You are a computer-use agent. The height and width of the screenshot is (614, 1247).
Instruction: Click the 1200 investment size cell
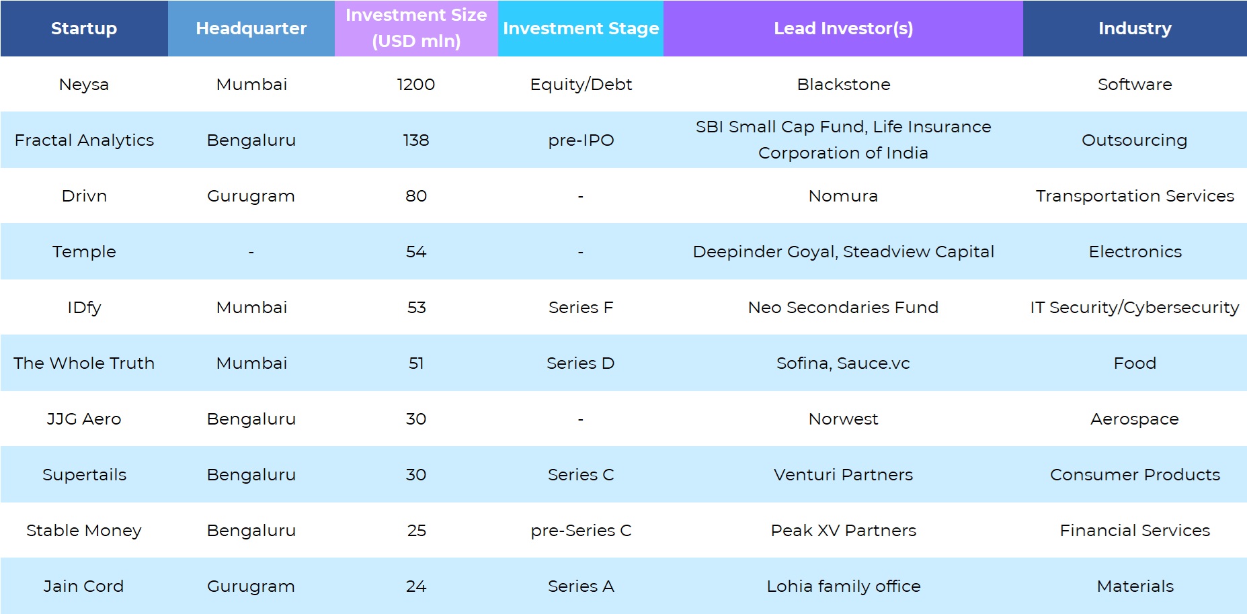pos(416,84)
